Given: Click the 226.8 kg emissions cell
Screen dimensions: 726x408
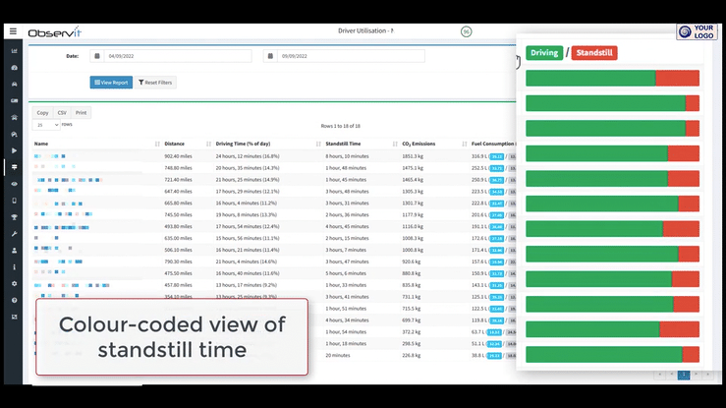Looking at the screenshot, I should point(412,356).
